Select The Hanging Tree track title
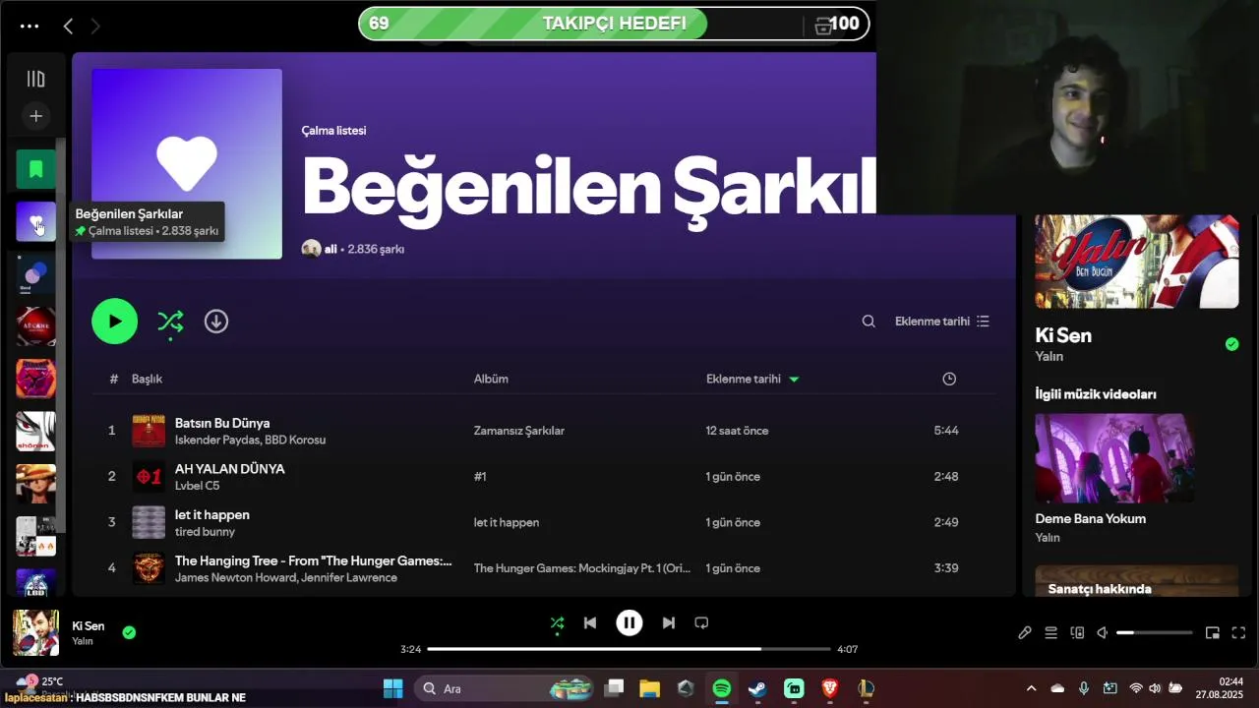Viewport: 1259px width, 708px height. pyautogui.click(x=314, y=560)
